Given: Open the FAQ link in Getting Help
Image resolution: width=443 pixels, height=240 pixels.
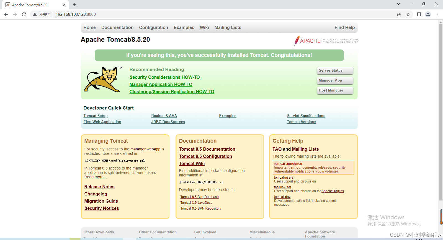Looking at the screenshot, I should click(x=277, y=149).
